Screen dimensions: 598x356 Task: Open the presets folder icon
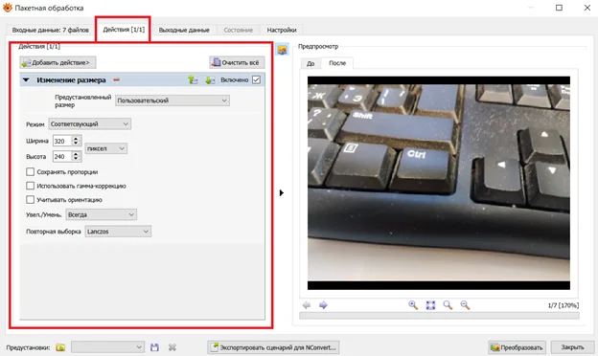pyautogui.click(x=60, y=347)
